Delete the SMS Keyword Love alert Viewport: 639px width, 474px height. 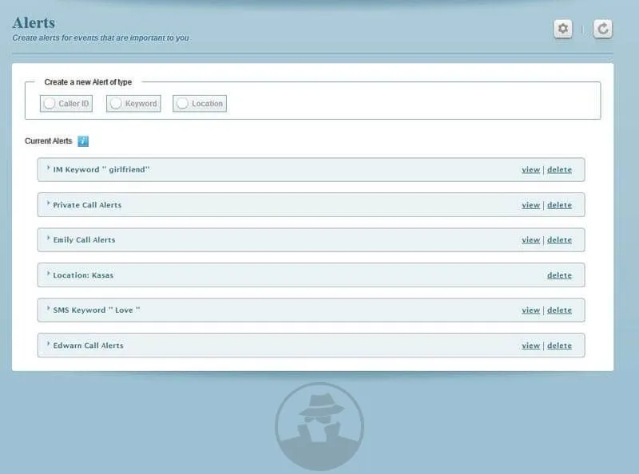[x=559, y=310]
